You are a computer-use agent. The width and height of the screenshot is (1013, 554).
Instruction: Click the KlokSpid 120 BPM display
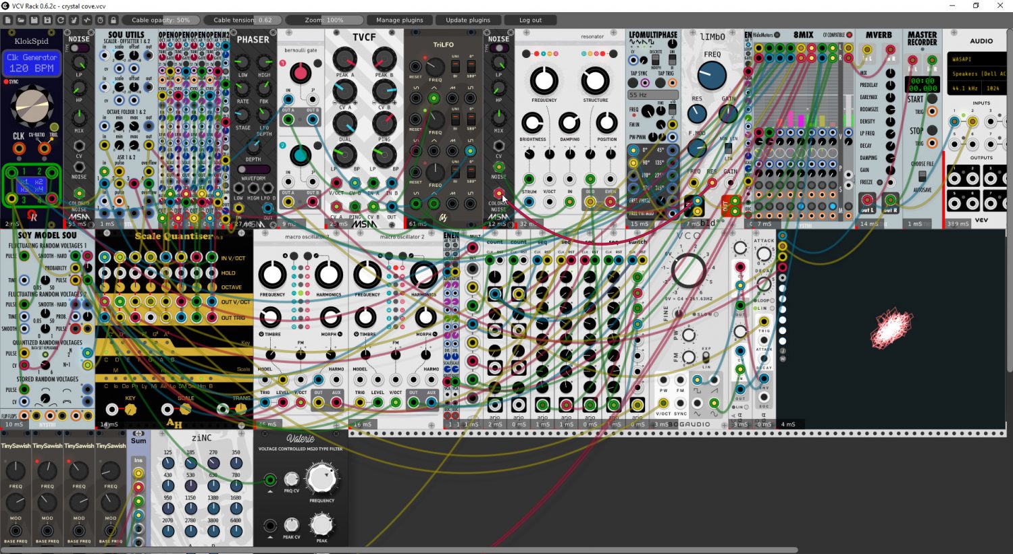point(31,63)
